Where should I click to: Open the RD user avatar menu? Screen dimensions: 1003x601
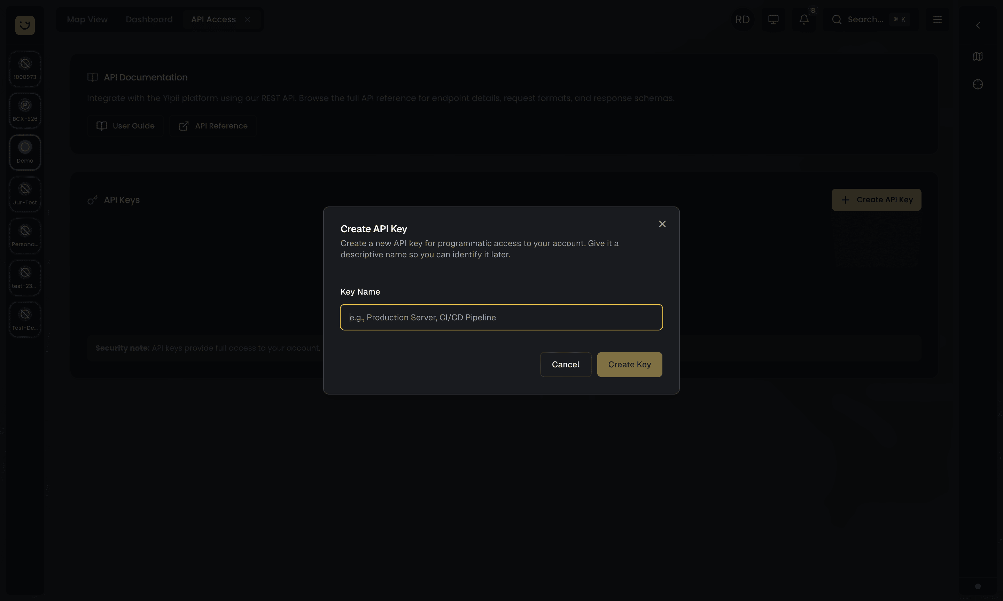(742, 19)
